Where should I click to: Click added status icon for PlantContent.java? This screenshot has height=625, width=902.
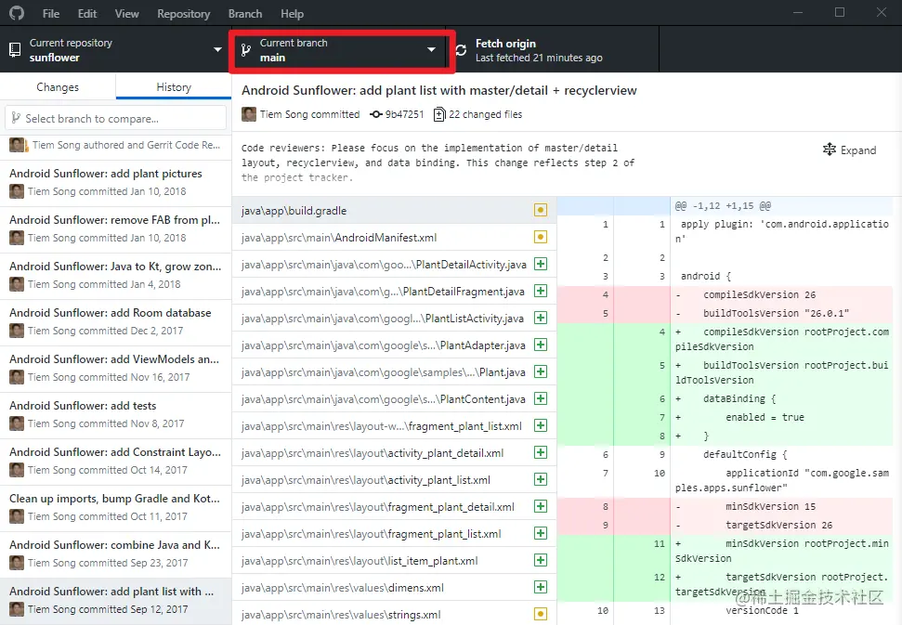540,398
